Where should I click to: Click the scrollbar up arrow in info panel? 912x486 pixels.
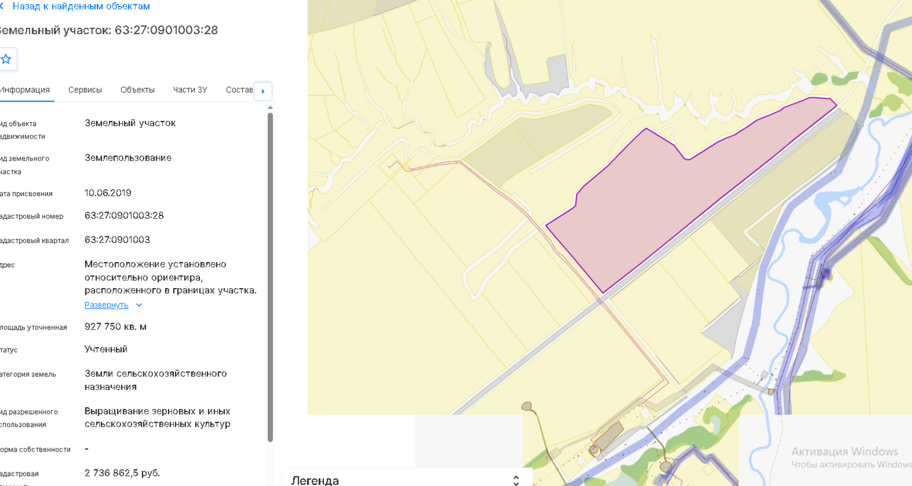click(271, 108)
